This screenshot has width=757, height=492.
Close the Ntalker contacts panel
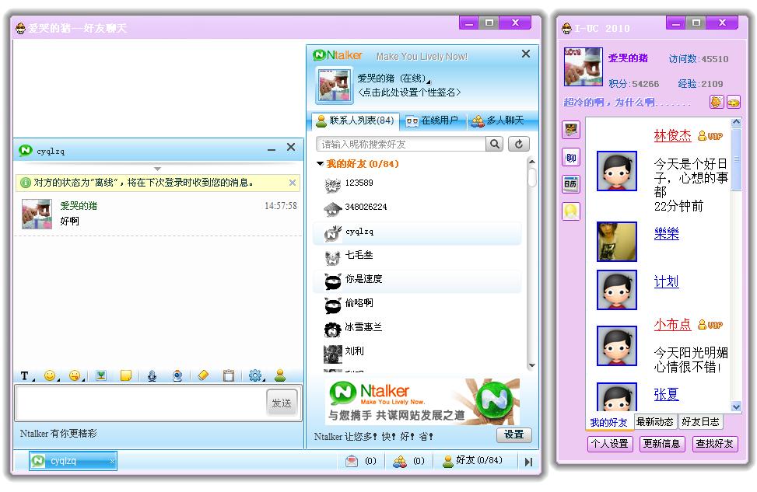[526, 54]
